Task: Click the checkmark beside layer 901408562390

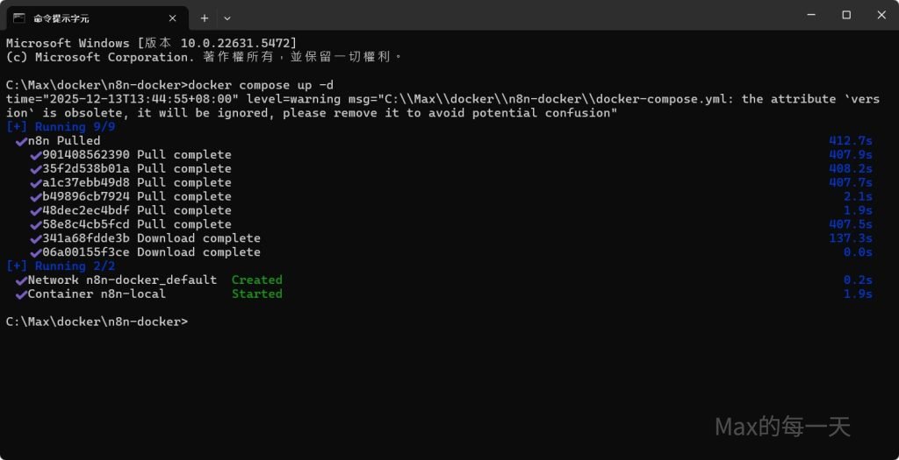Action: tap(35, 155)
